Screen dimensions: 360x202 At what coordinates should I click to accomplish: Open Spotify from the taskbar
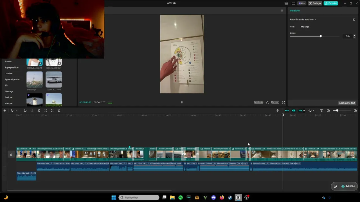pyautogui.click(x=181, y=198)
